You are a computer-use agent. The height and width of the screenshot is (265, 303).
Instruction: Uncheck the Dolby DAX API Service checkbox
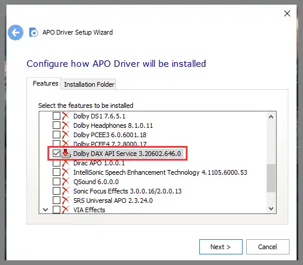click(56, 154)
